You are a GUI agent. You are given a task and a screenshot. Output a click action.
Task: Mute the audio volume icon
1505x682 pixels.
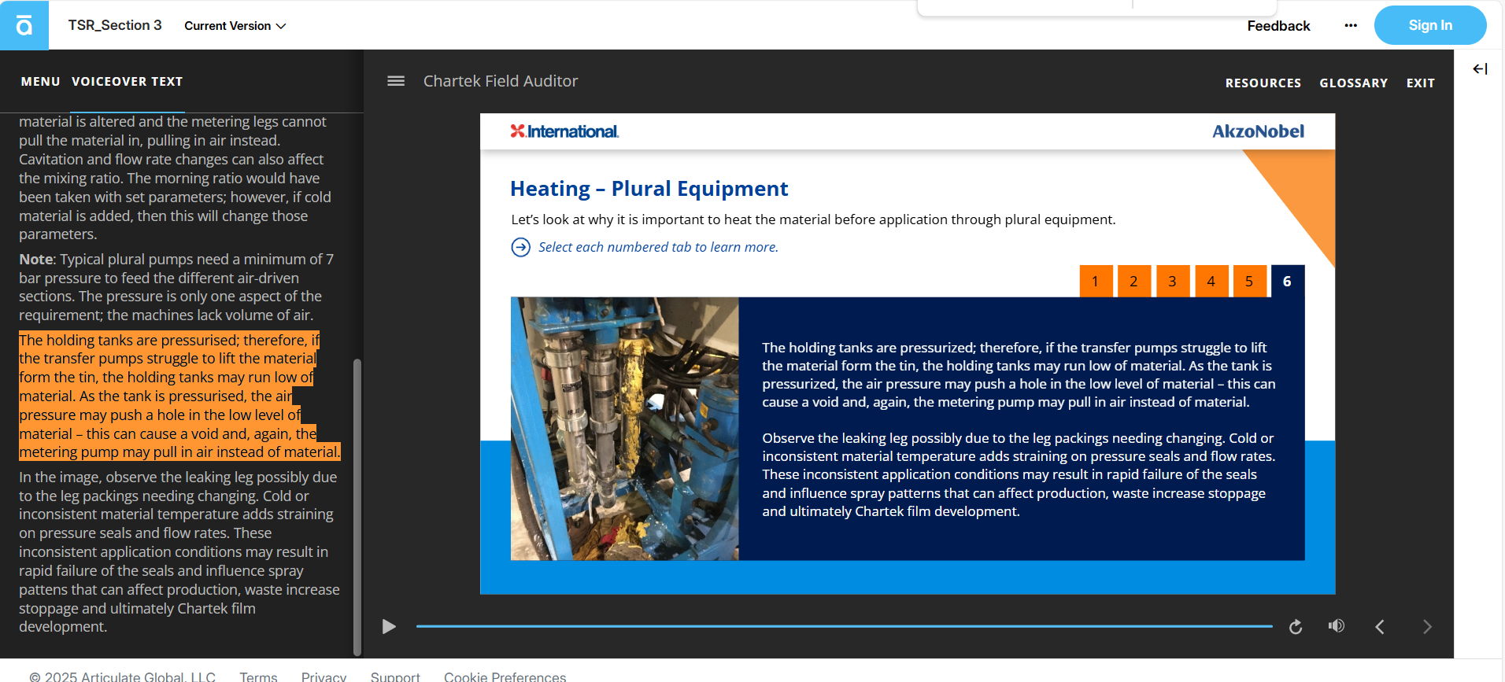tap(1336, 626)
